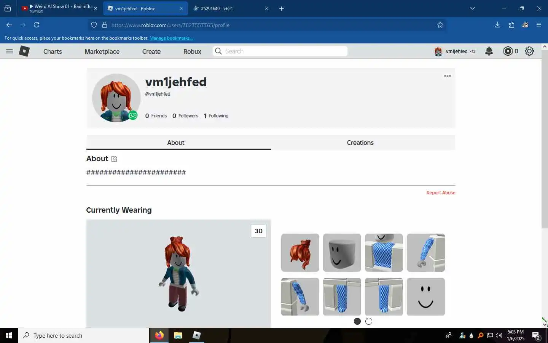
Task: Open the three-dot profile options menu
Action: [448, 76]
